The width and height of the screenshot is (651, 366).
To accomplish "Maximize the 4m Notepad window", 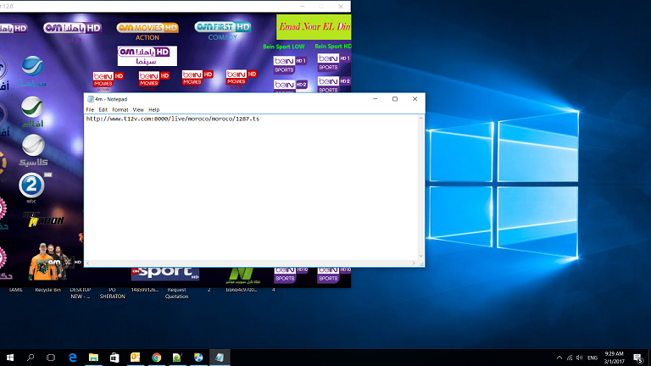I will tap(395, 99).
